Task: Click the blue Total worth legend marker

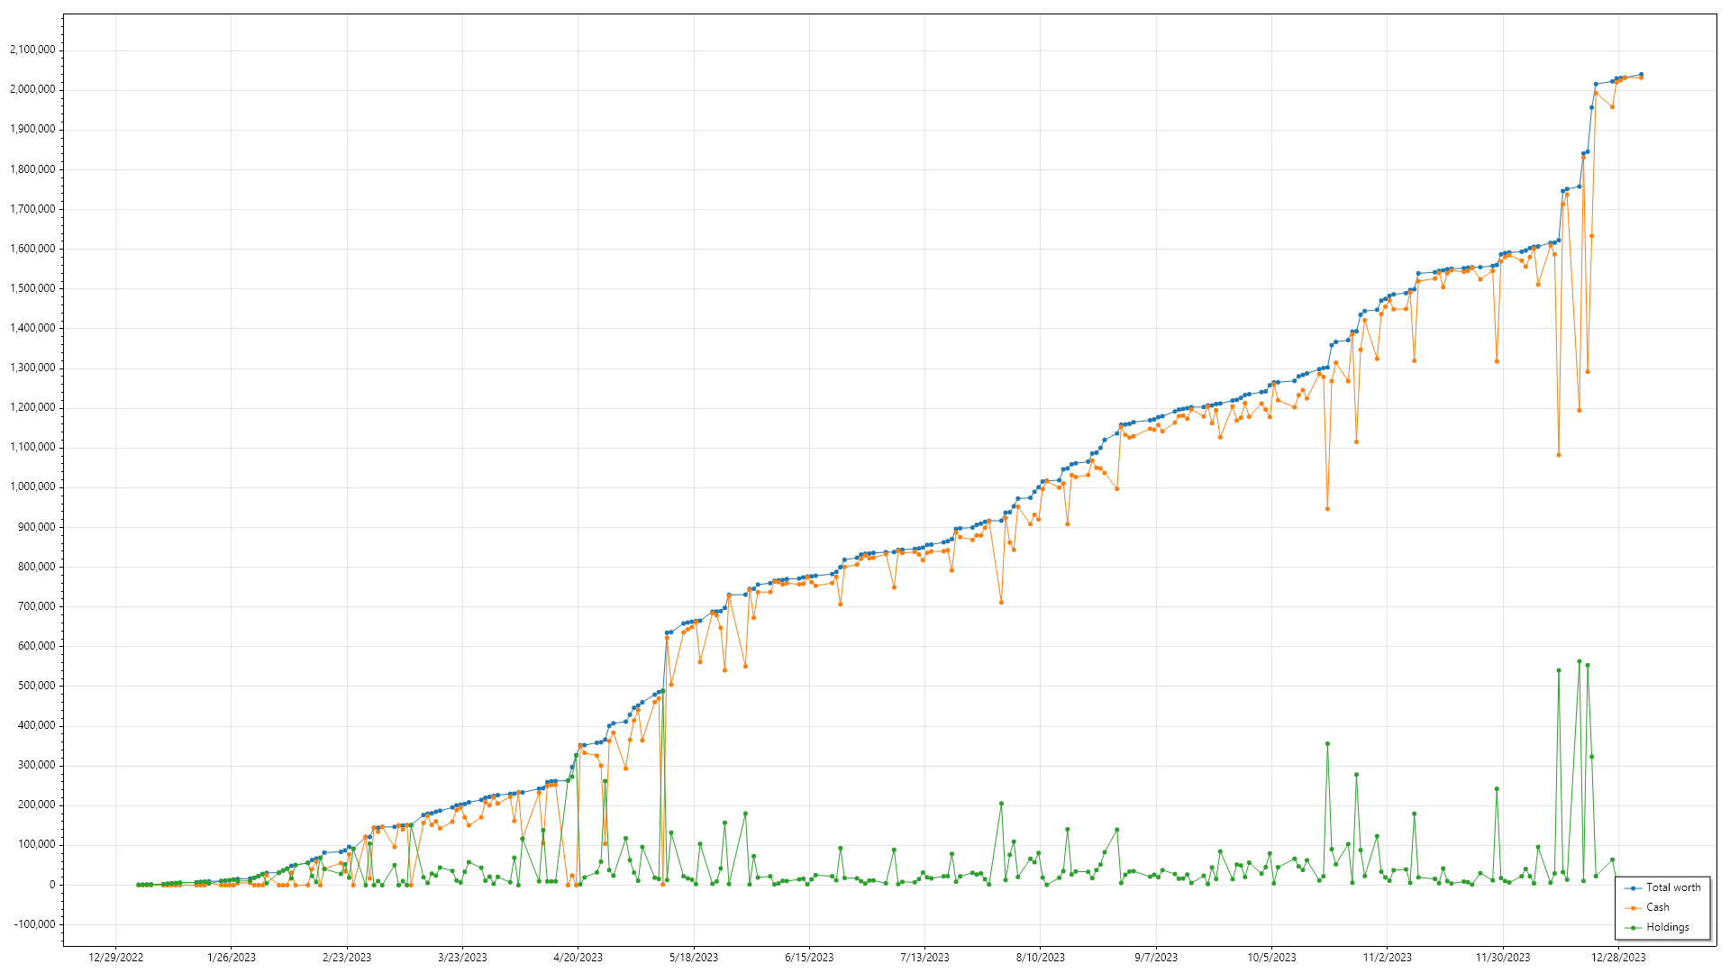Action: click(x=1633, y=888)
